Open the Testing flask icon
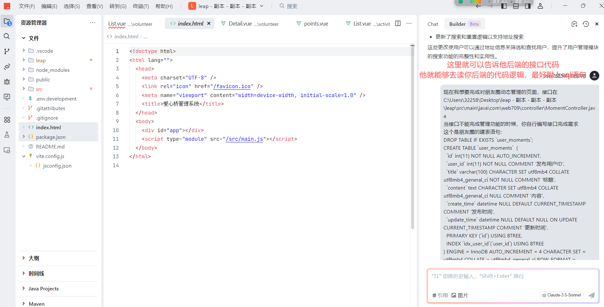 click(7, 135)
